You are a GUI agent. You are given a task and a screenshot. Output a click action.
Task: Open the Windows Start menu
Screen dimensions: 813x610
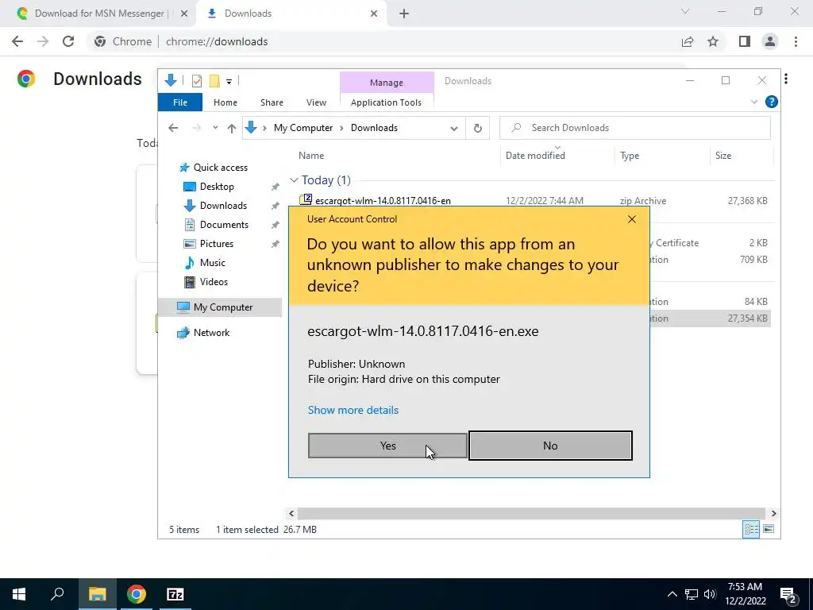(x=19, y=594)
